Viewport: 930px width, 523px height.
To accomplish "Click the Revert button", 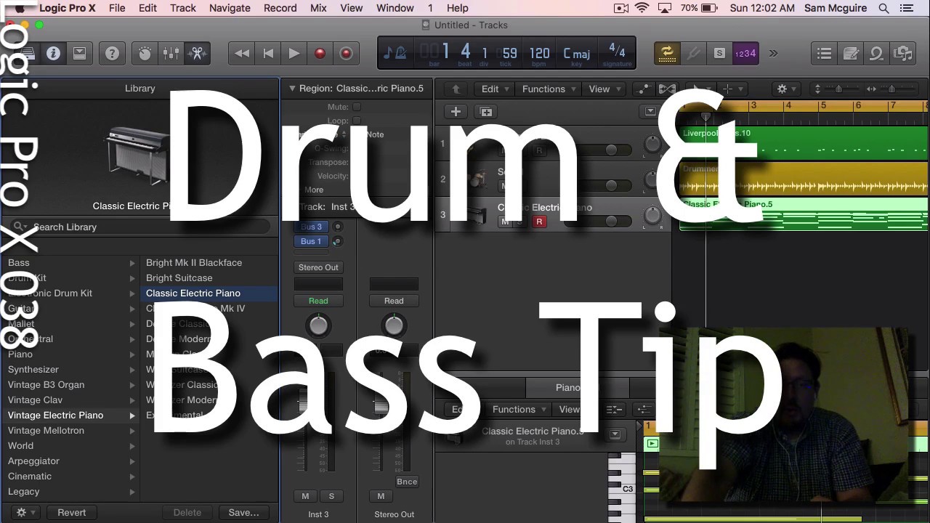I will (x=71, y=513).
